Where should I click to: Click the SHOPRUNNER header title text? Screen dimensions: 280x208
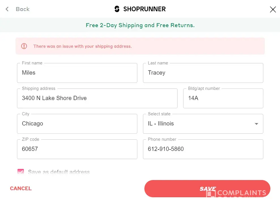point(144,9)
